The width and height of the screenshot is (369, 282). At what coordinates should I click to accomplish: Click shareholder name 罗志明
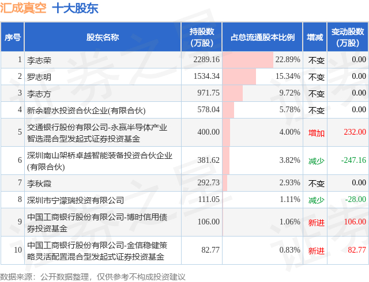click(x=39, y=77)
